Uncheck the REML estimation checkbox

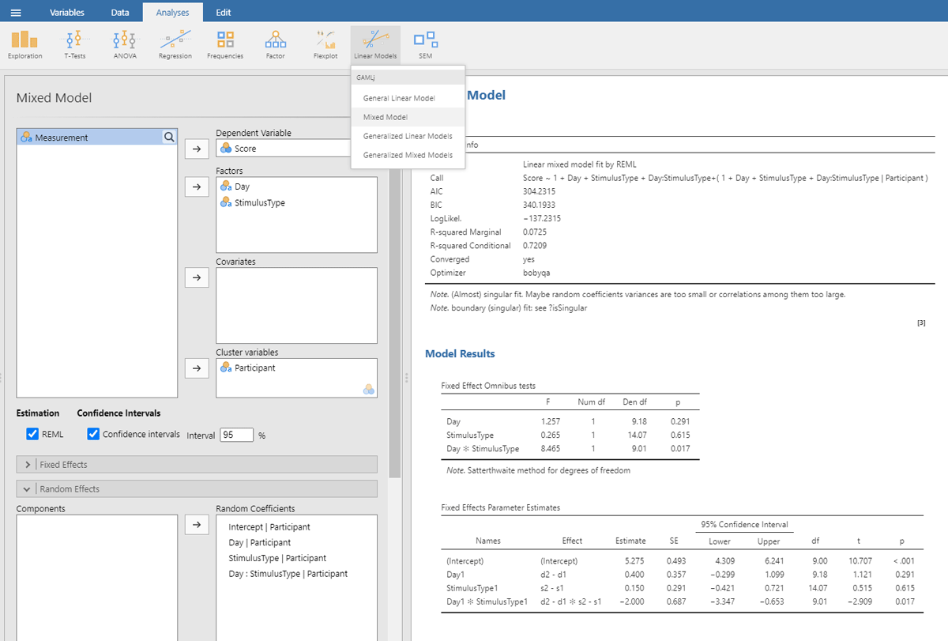32,434
